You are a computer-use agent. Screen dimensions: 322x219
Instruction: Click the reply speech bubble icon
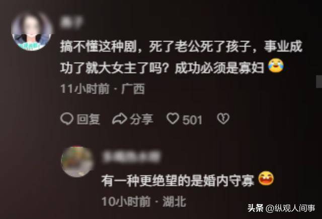coord(67,119)
